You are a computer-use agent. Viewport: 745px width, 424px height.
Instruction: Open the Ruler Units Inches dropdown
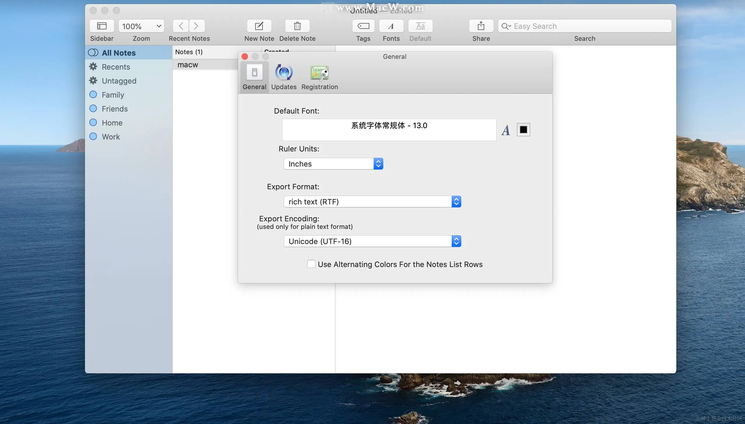[x=333, y=164]
